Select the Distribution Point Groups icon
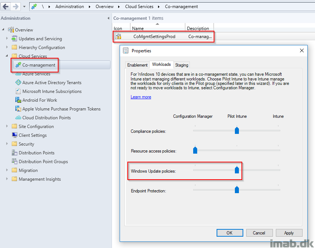This screenshot has width=315, height=248. point(15,161)
